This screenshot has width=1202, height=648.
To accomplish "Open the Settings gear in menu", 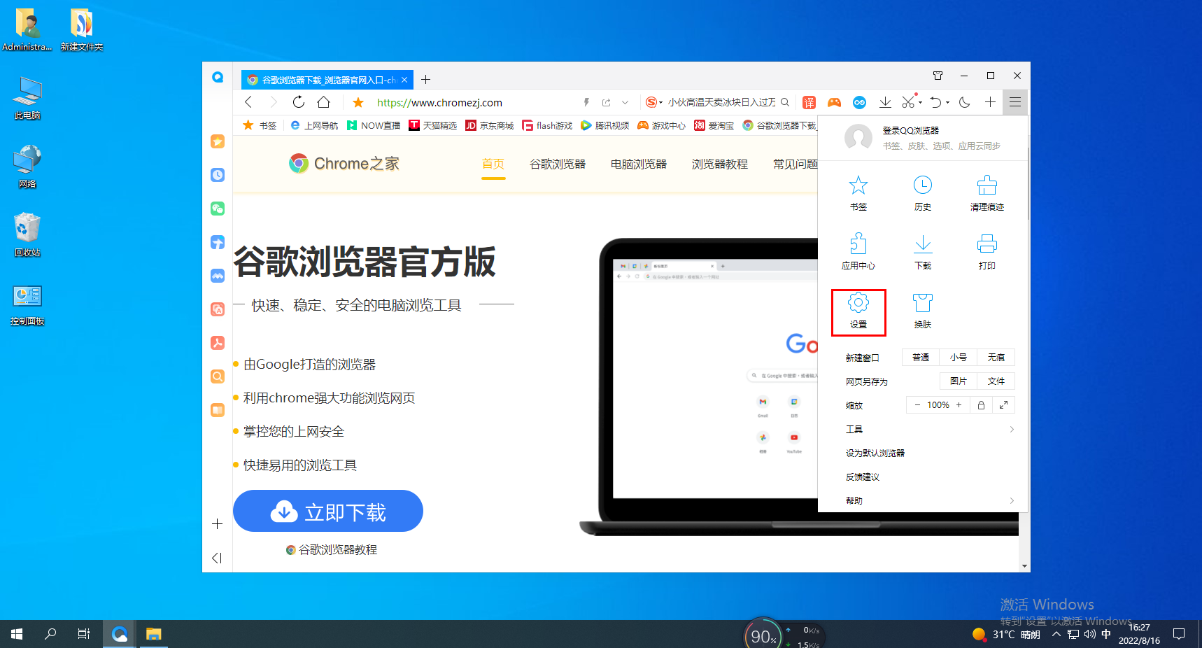I will tap(858, 311).
